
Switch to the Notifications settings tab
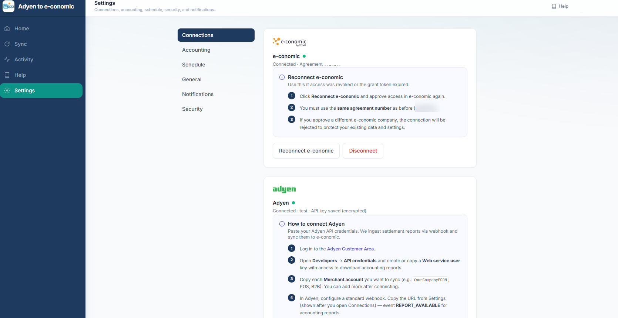pos(216,94)
